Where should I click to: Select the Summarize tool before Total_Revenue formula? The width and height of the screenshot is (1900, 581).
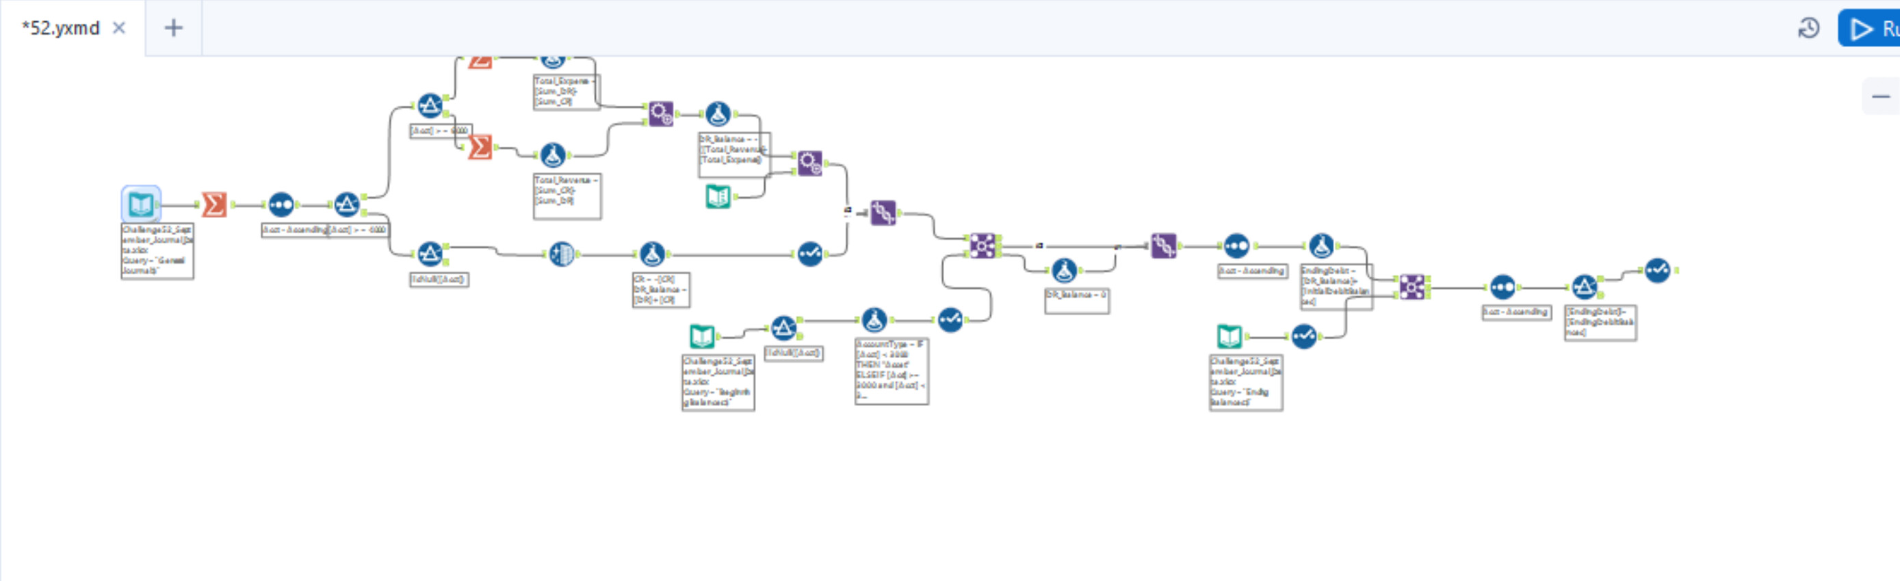click(480, 147)
